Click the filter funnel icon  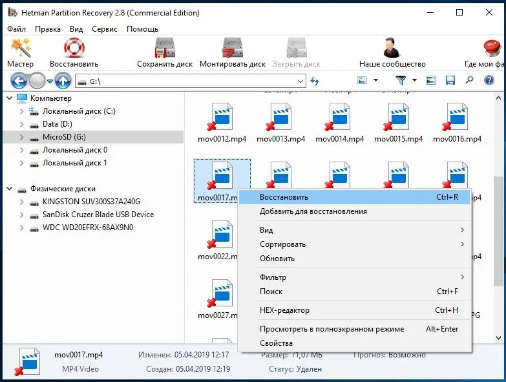pos(401,80)
